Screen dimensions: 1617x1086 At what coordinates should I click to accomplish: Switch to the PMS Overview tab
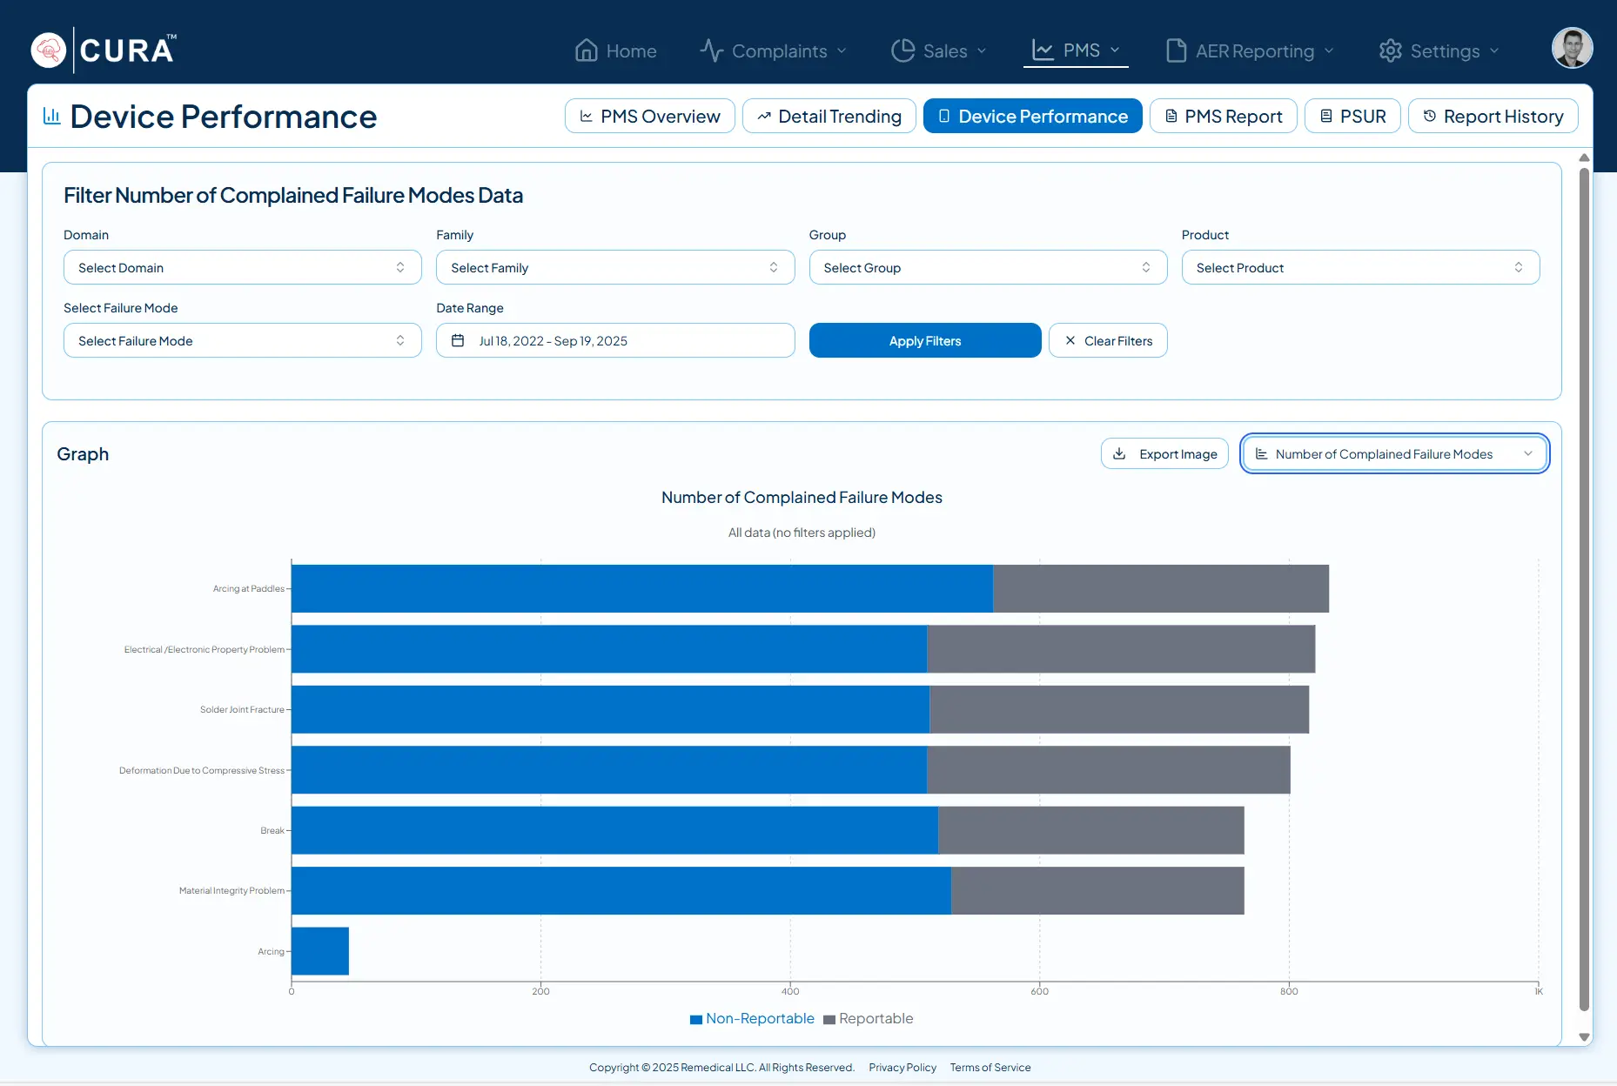649,116
